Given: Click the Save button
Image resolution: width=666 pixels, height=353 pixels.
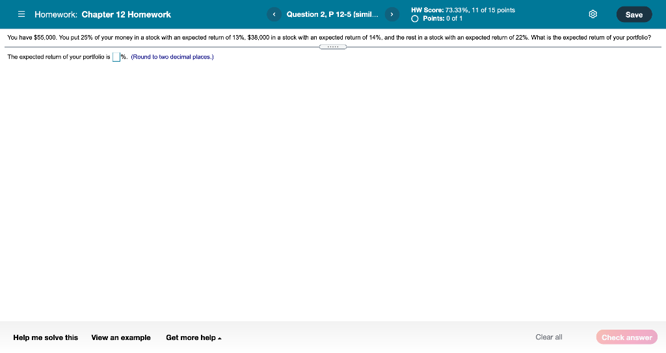Looking at the screenshot, I should pyautogui.click(x=633, y=14).
